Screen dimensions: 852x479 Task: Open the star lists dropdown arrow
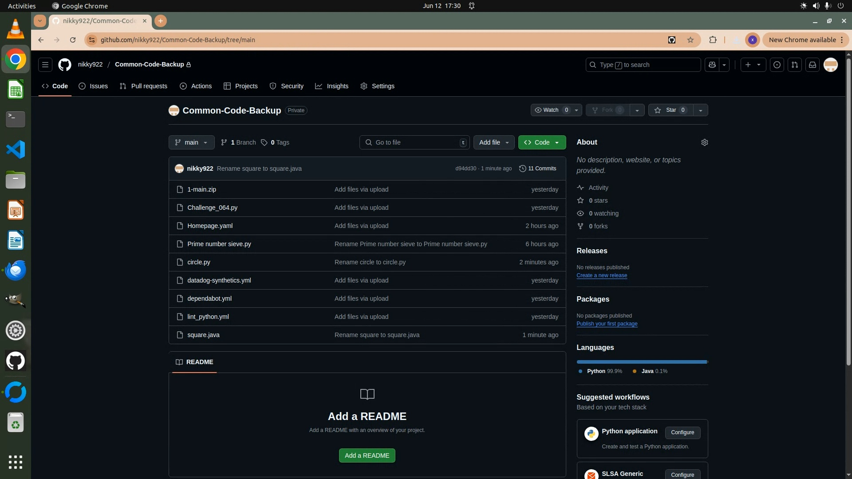[x=700, y=110]
